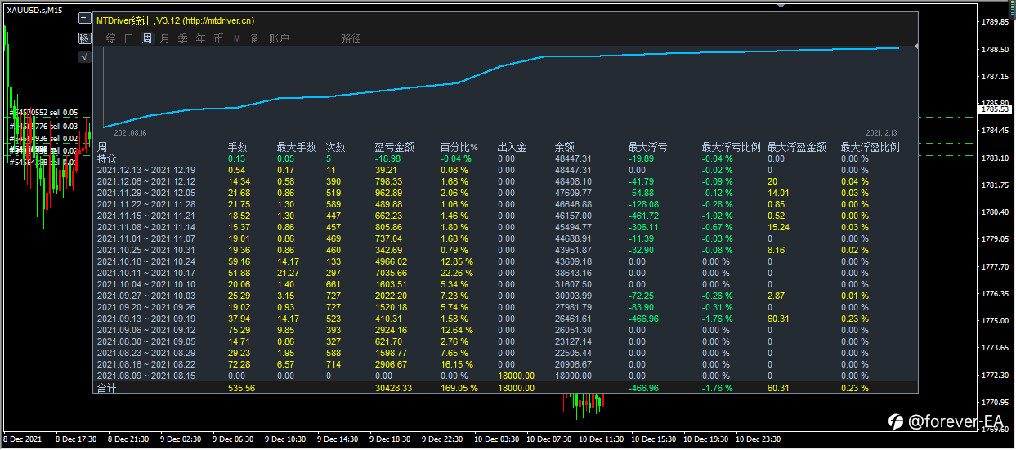Screen dimensions: 1016x450
Task: Select the 2021.10.11 ~ 2021.10.17 week row
Action: (146, 273)
